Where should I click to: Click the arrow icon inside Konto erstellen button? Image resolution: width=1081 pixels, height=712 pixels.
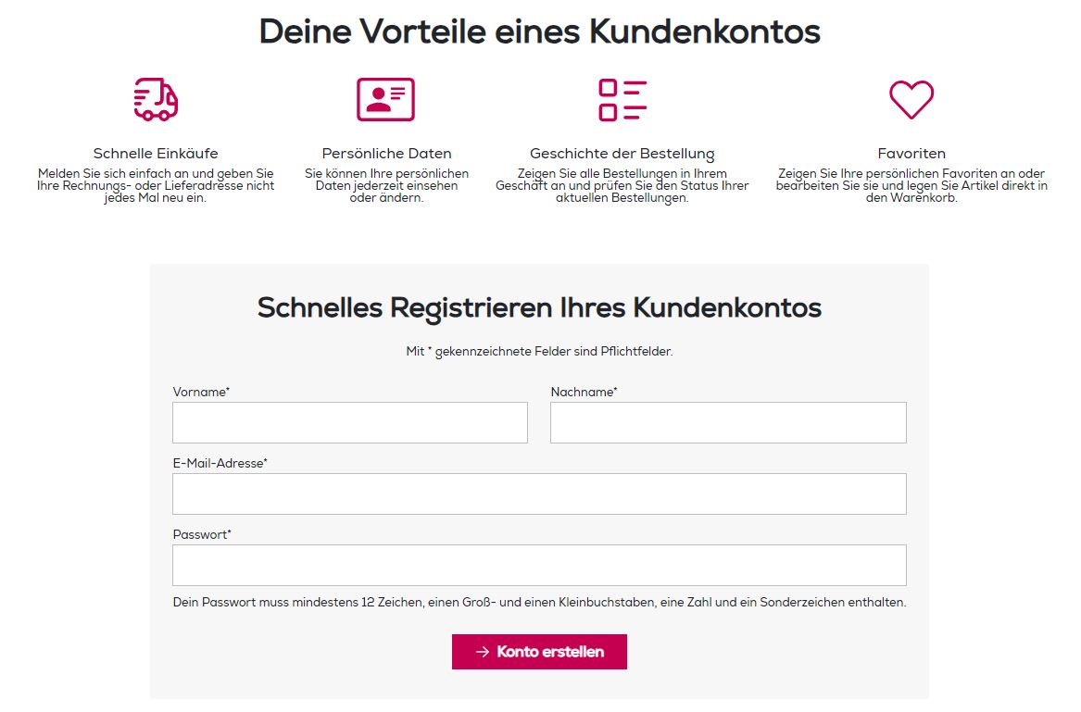484,651
